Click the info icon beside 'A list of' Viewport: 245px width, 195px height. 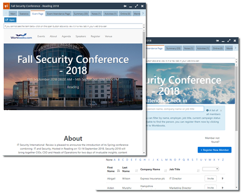point(207,110)
